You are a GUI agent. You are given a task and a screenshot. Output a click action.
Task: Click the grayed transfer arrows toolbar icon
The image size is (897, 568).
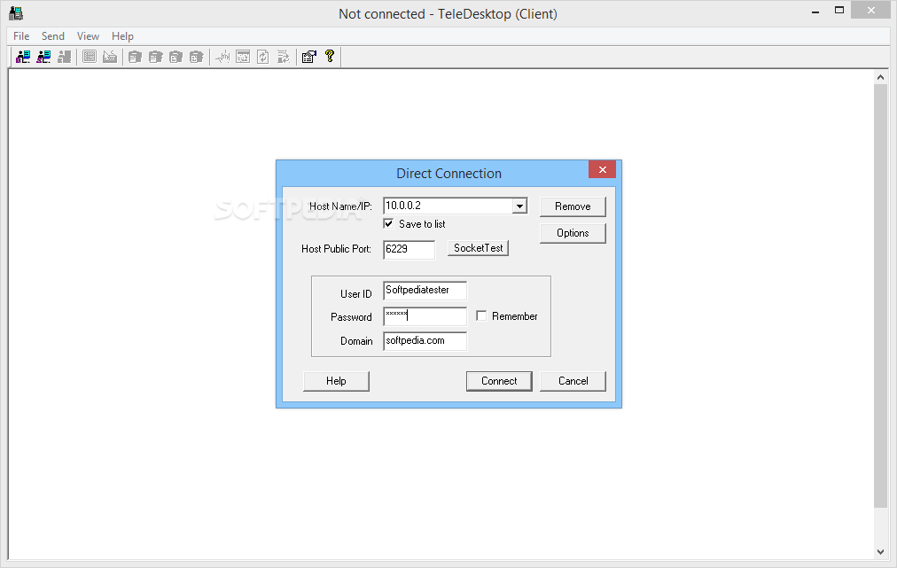[283, 57]
